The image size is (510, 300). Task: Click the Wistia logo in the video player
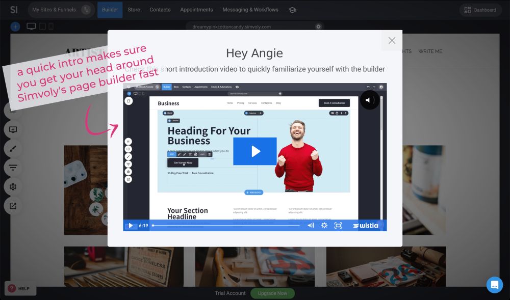366,225
